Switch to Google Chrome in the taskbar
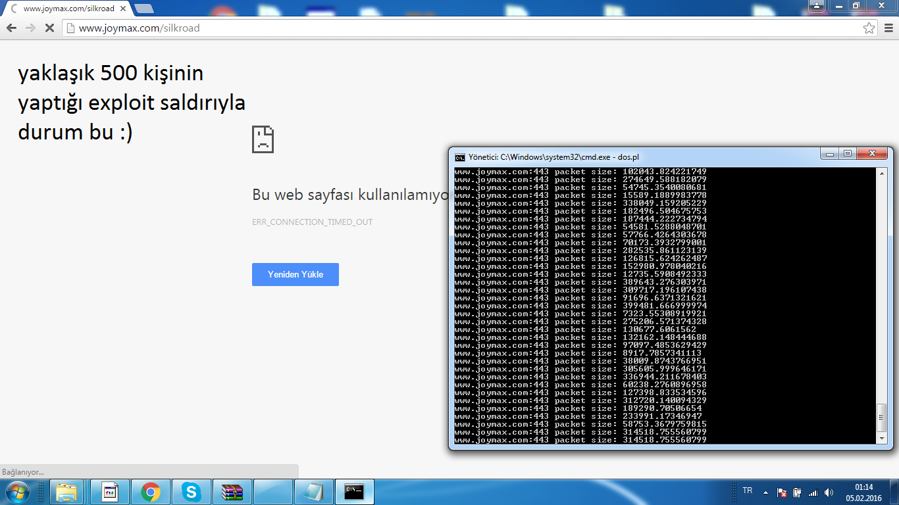The height and width of the screenshot is (505, 899). pos(151,492)
